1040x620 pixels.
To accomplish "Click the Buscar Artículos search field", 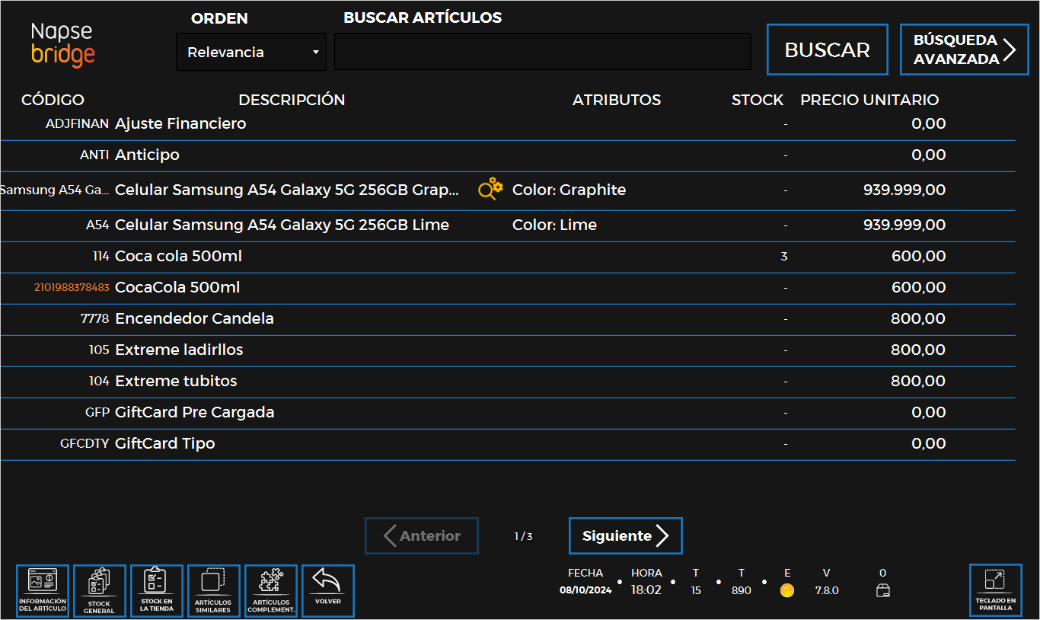I will coord(543,52).
